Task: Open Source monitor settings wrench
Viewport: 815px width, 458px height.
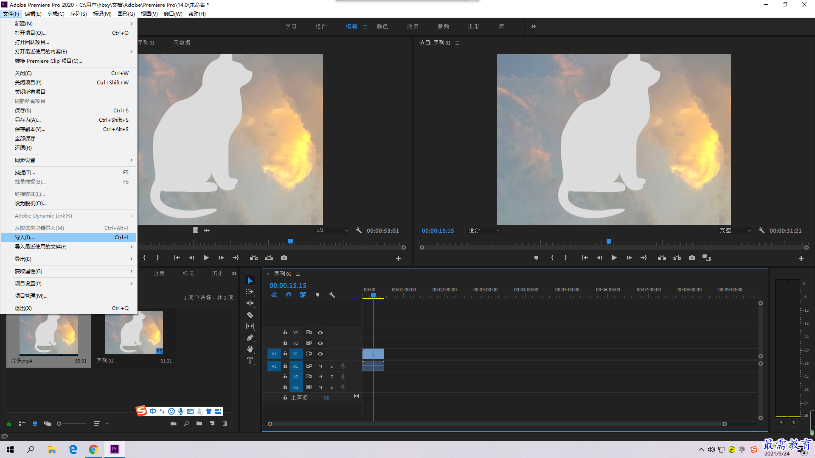Action: pos(359,231)
